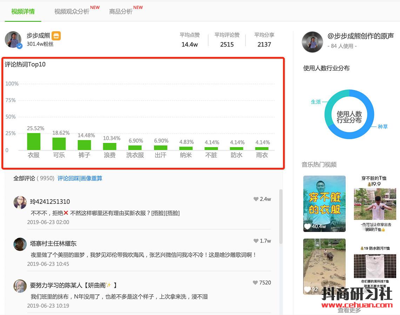Screen dimensions: 400x315
Task: Open the 商品分析 tab
Action: [x=121, y=12]
